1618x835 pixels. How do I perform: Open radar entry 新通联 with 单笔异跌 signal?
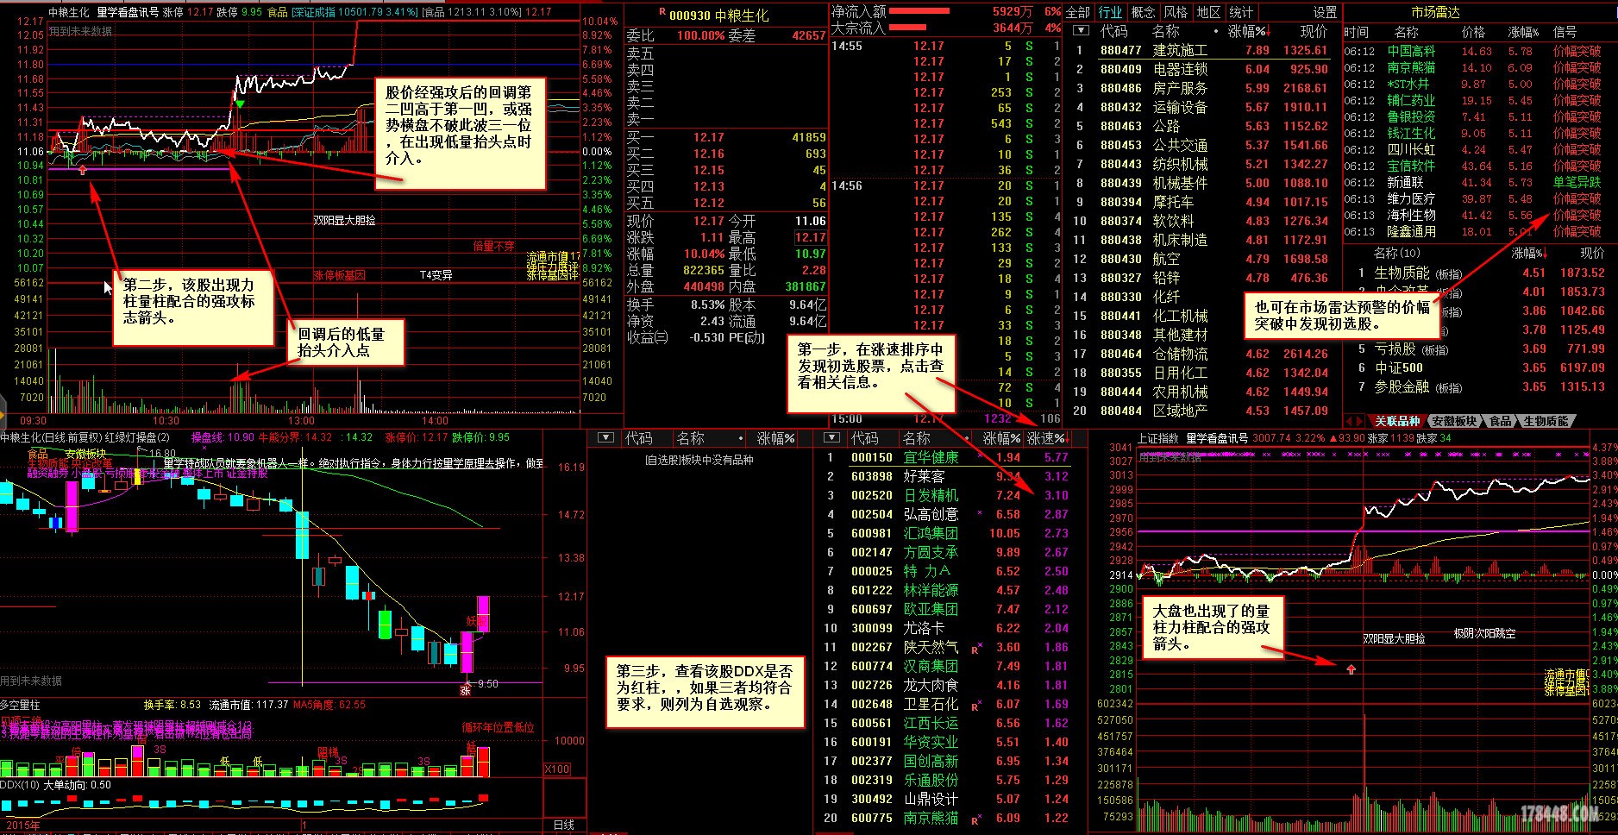point(1472,182)
